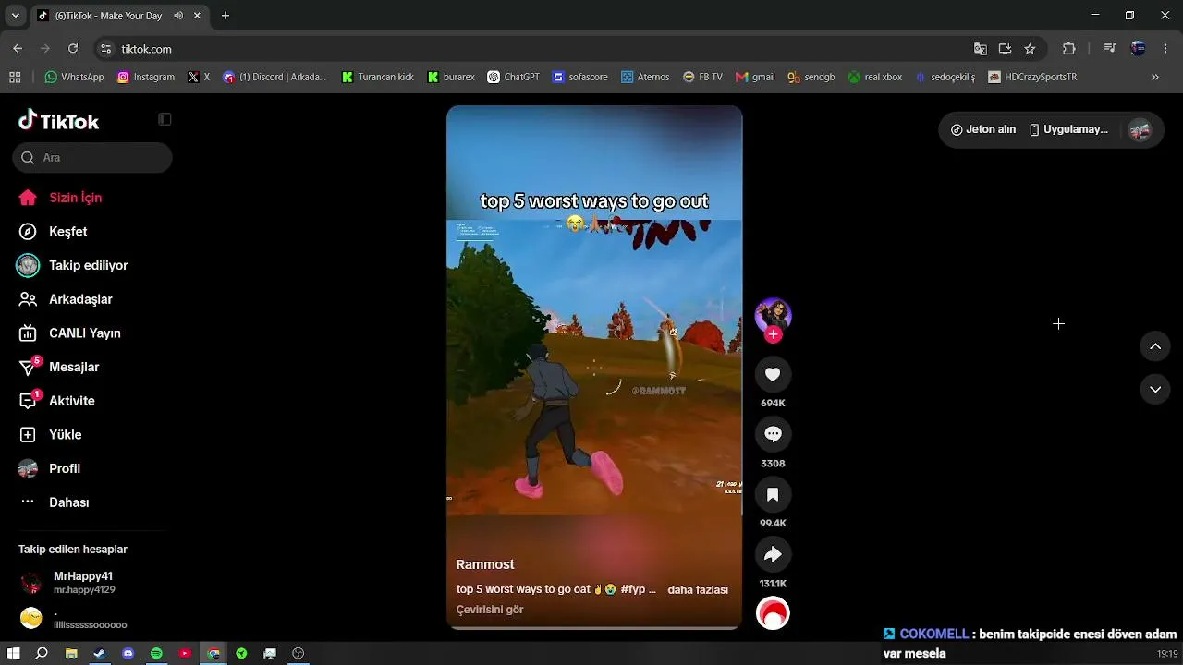This screenshot has width=1183, height=665.
Task: Open Windows taskbar search
Action: [42, 654]
